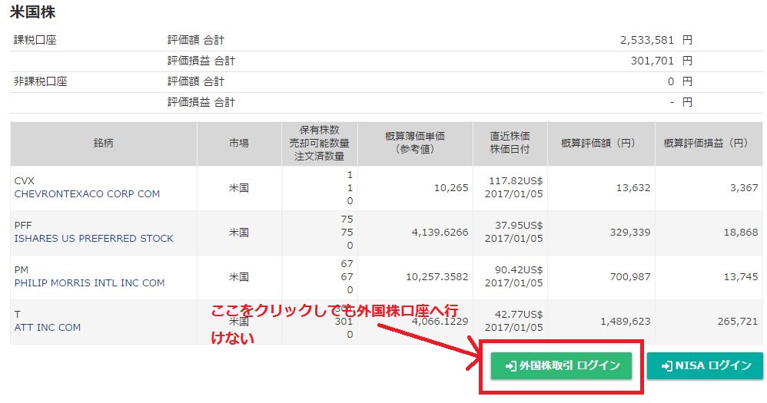Screen dimensions: 767x403
Task: Click the 概算簿価単価 column header
Action: point(415,143)
